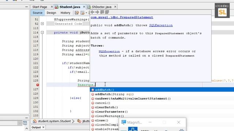The height and width of the screenshot is (131, 234).
Task: Minimize the lower left side panel
Action: click(x=26, y=118)
